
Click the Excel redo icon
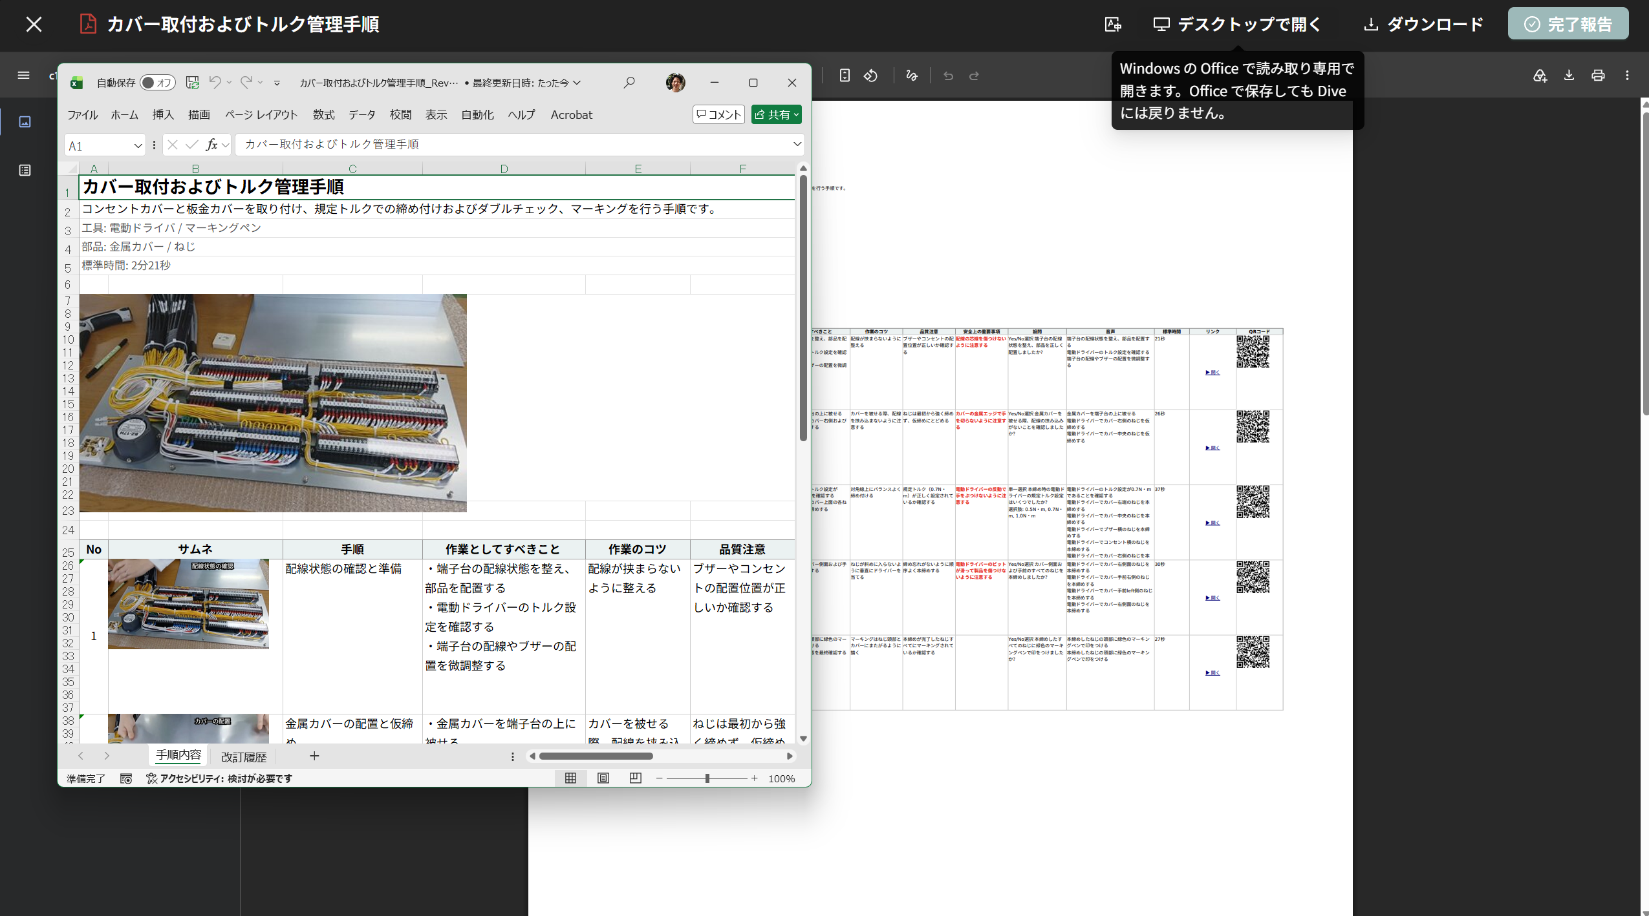pos(246,82)
